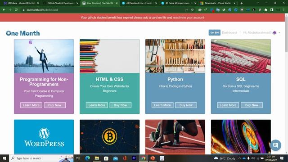The image size is (288, 162).
Task: Open Task View on the taskbar
Action: (78, 158)
